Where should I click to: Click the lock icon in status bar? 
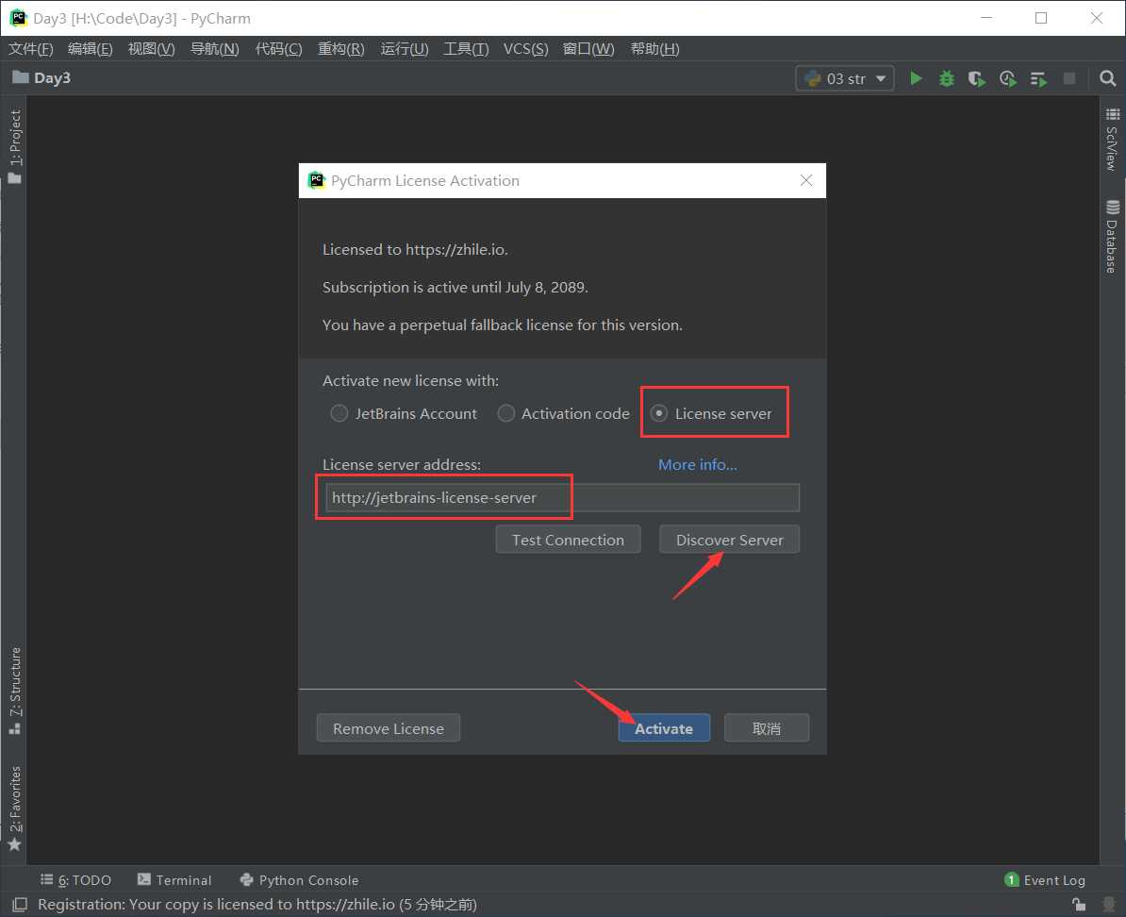click(1079, 904)
